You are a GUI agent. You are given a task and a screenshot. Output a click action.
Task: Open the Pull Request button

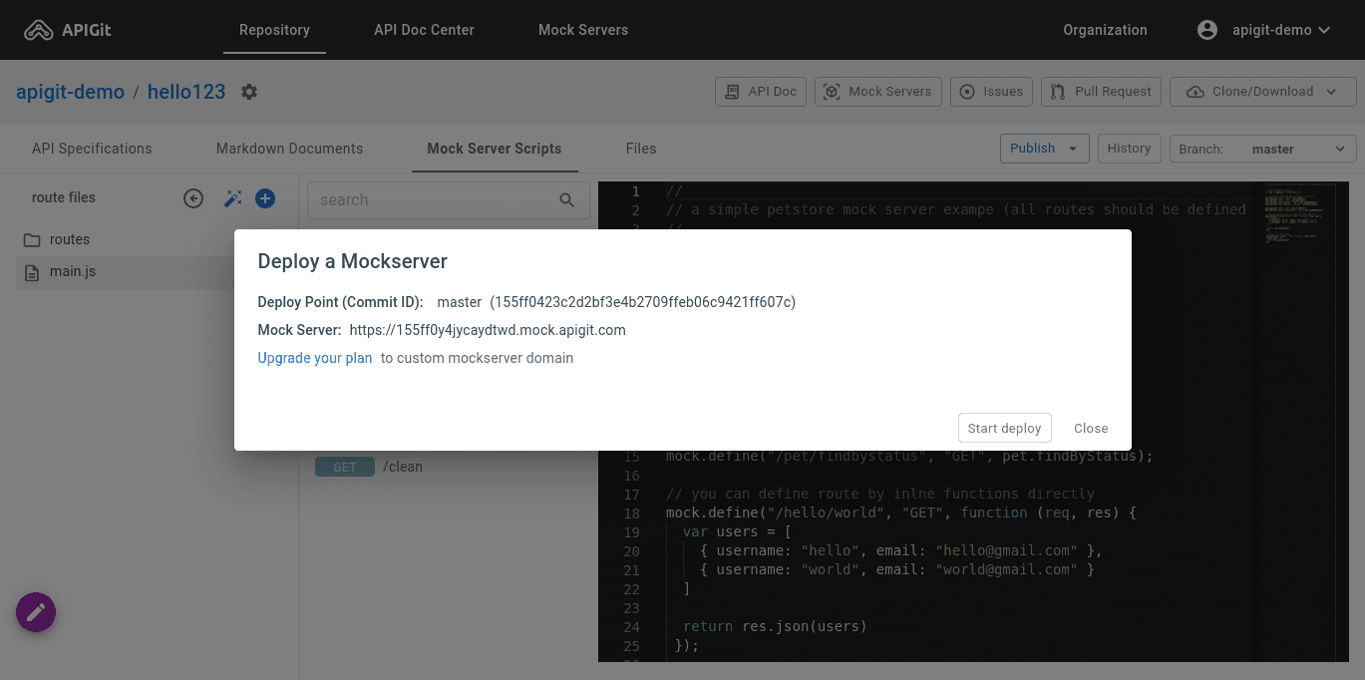pyautogui.click(x=1101, y=92)
